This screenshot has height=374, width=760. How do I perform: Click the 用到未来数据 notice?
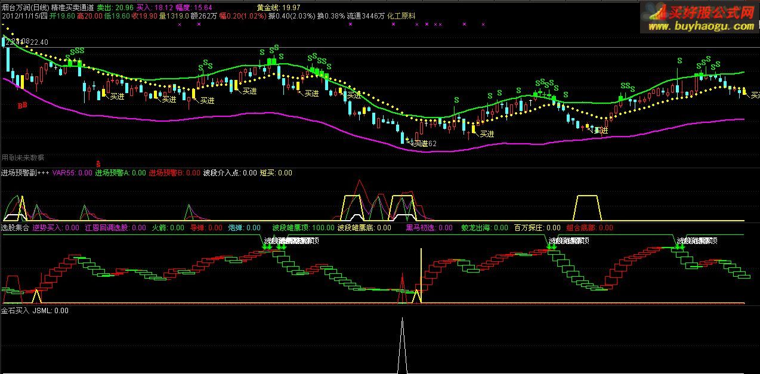click(23, 157)
